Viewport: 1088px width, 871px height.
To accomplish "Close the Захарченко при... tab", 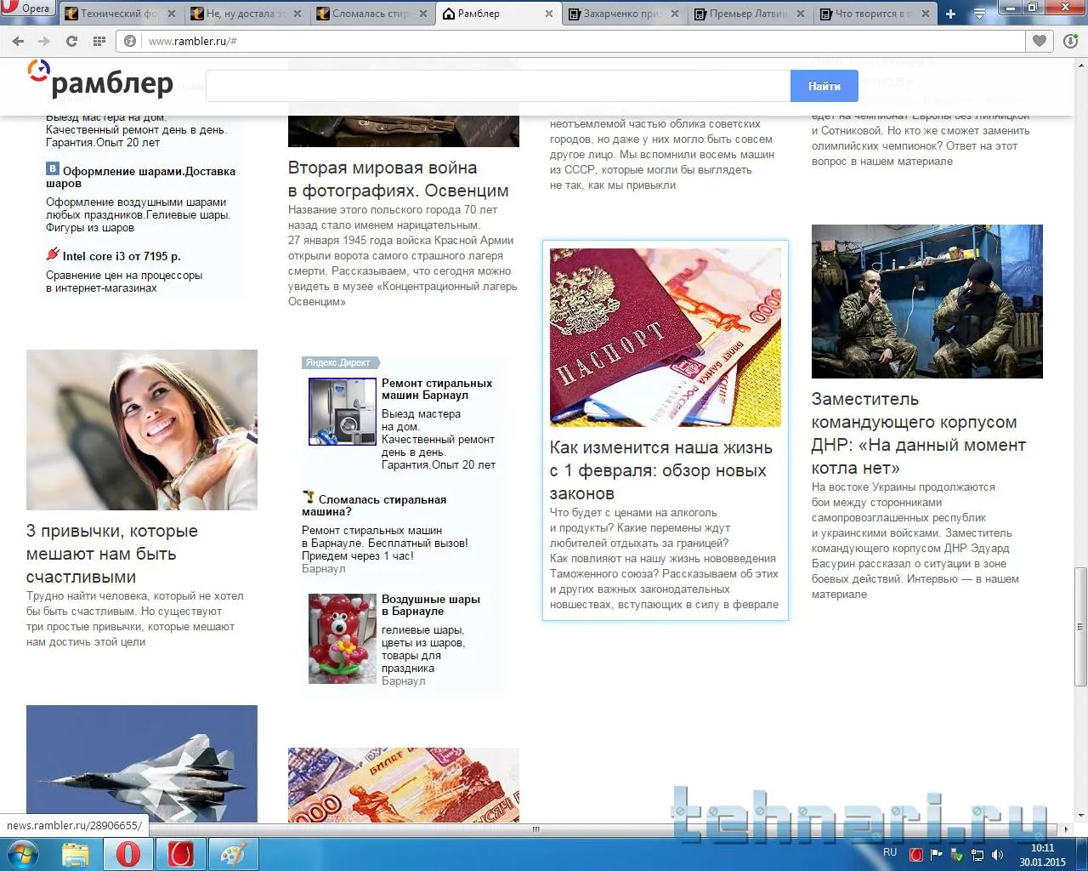I will coord(674,14).
